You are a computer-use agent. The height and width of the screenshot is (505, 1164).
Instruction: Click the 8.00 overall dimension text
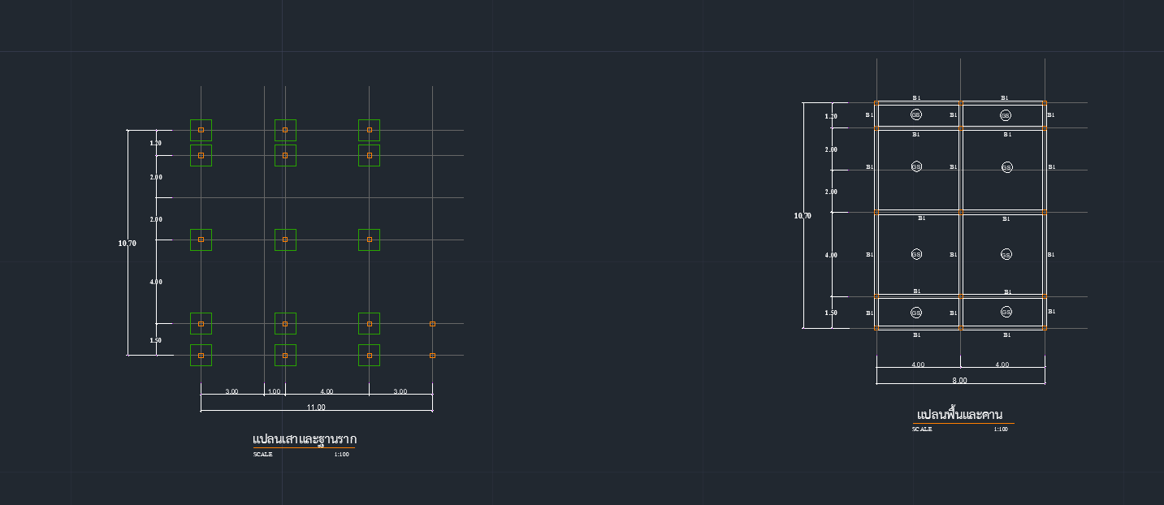pyautogui.click(x=959, y=380)
